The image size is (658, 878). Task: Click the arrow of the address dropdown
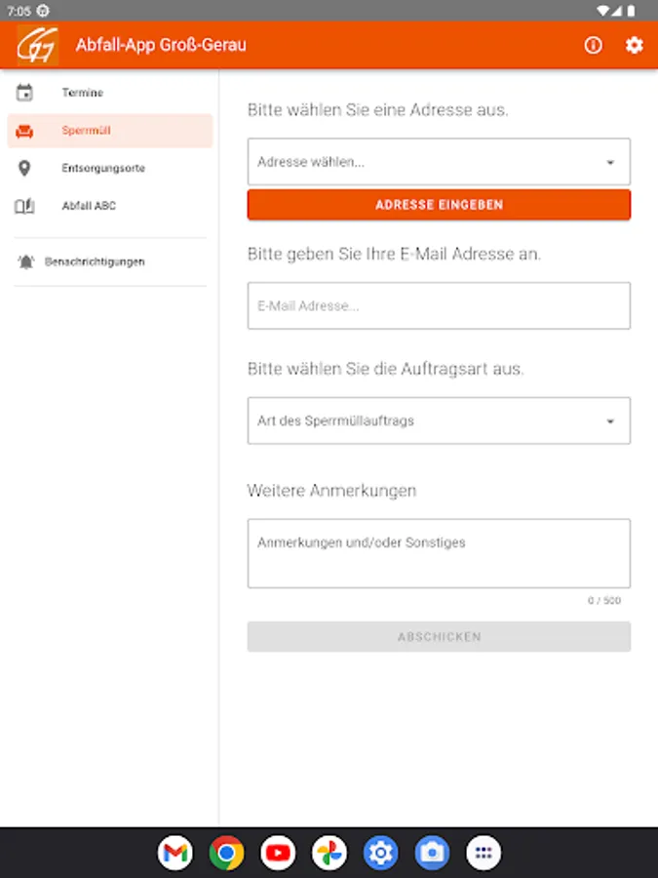(610, 162)
